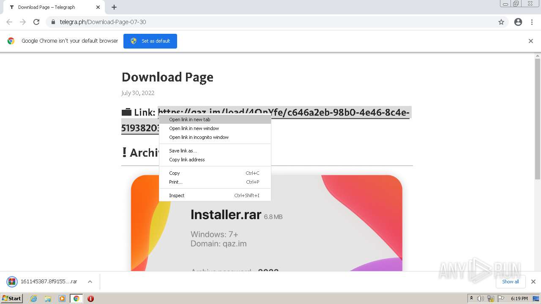The image size is (541, 304).
Task: Select the Download Page – Telegraph tab
Action: [x=54, y=7]
